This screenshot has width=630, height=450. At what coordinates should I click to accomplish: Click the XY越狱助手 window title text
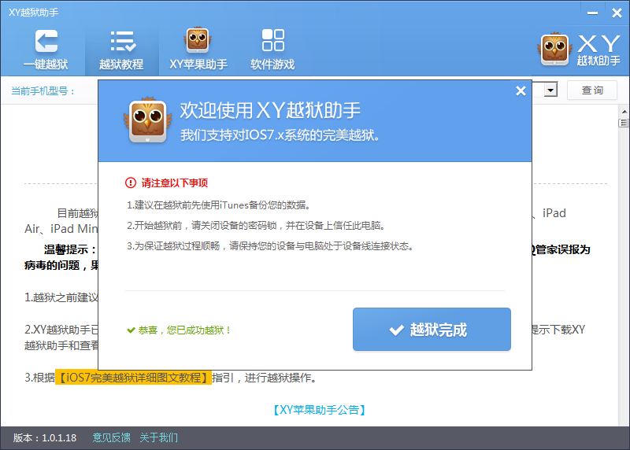[33, 13]
